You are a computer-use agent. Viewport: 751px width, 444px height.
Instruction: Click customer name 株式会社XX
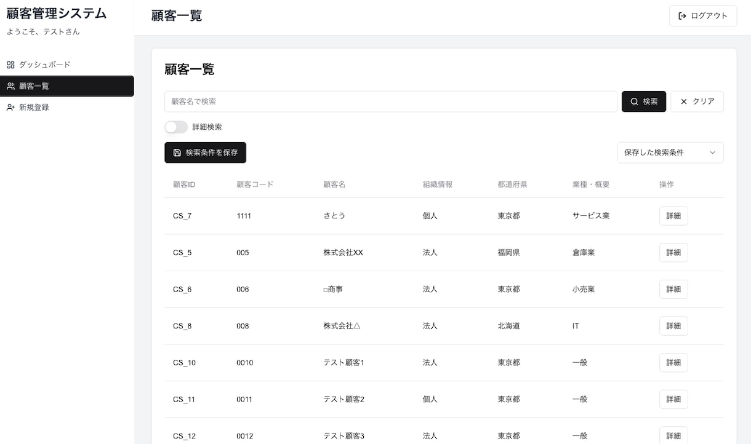click(343, 253)
